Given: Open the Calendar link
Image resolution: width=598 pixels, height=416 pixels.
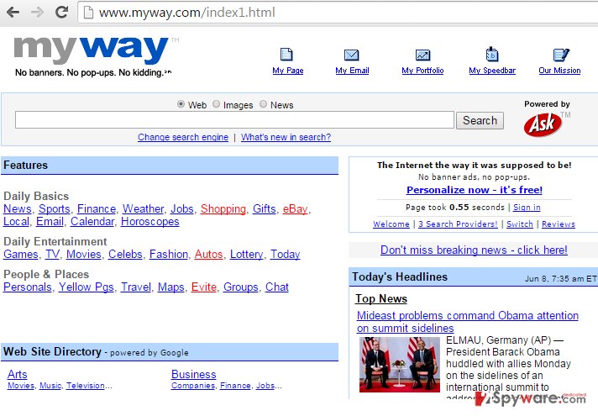Looking at the screenshot, I should [92, 222].
